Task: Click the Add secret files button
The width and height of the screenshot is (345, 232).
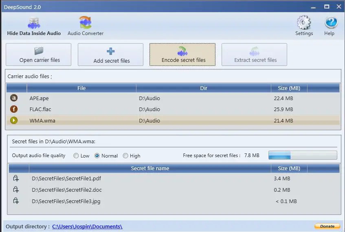Action: (110, 55)
